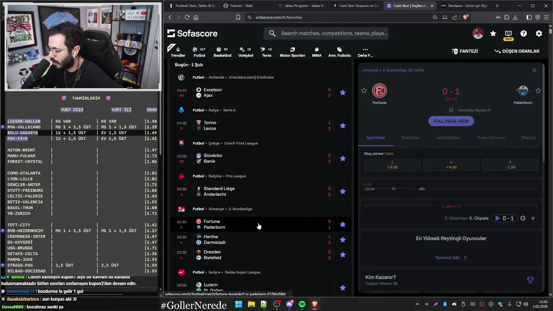Click the Sofascore logo
The image size is (553, 311).
(x=192, y=33)
